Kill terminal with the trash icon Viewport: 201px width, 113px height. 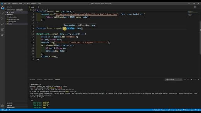192,80
